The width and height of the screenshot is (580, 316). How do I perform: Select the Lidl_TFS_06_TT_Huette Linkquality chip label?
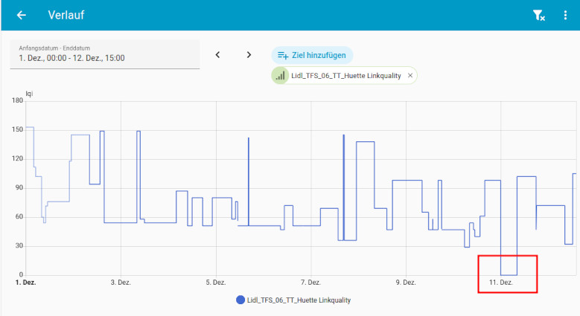(x=346, y=75)
